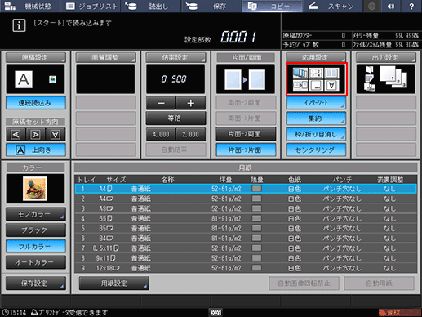The width and height of the screenshot is (422, 317).
Task: Click the output sorted stack icon
Action: pyautogui.click(x=393, y=77)
